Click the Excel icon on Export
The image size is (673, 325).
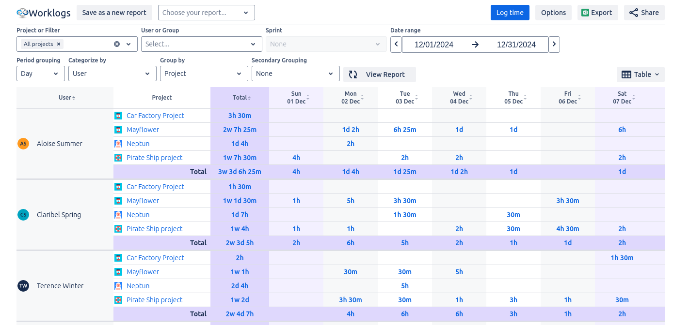click(x=585, y=13)
